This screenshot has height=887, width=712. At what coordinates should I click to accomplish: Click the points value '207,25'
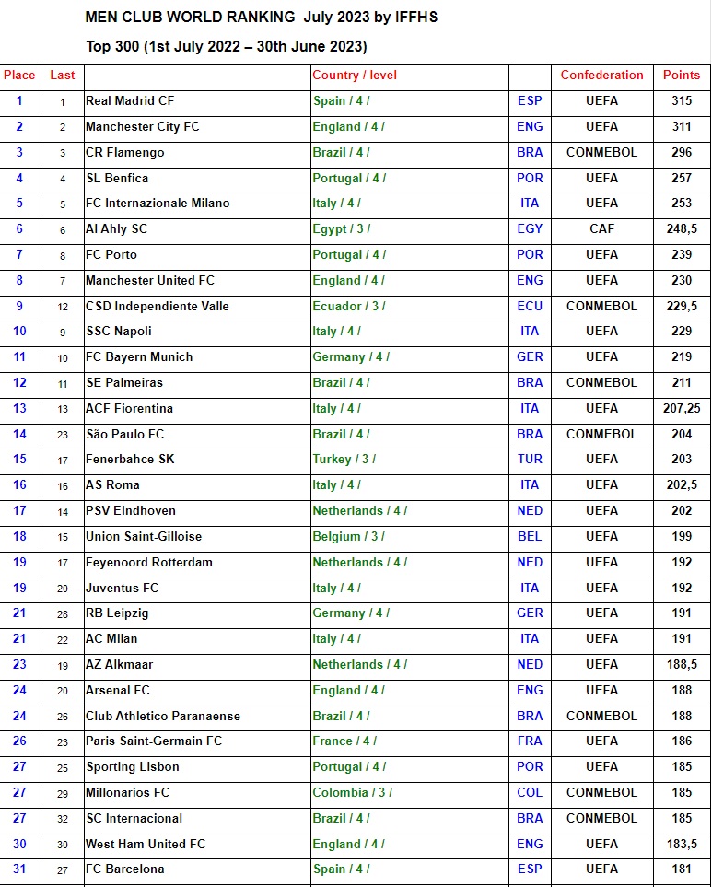tap(682, 408)
